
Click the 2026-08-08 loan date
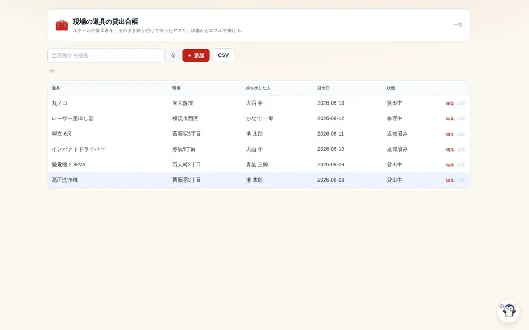331,180
